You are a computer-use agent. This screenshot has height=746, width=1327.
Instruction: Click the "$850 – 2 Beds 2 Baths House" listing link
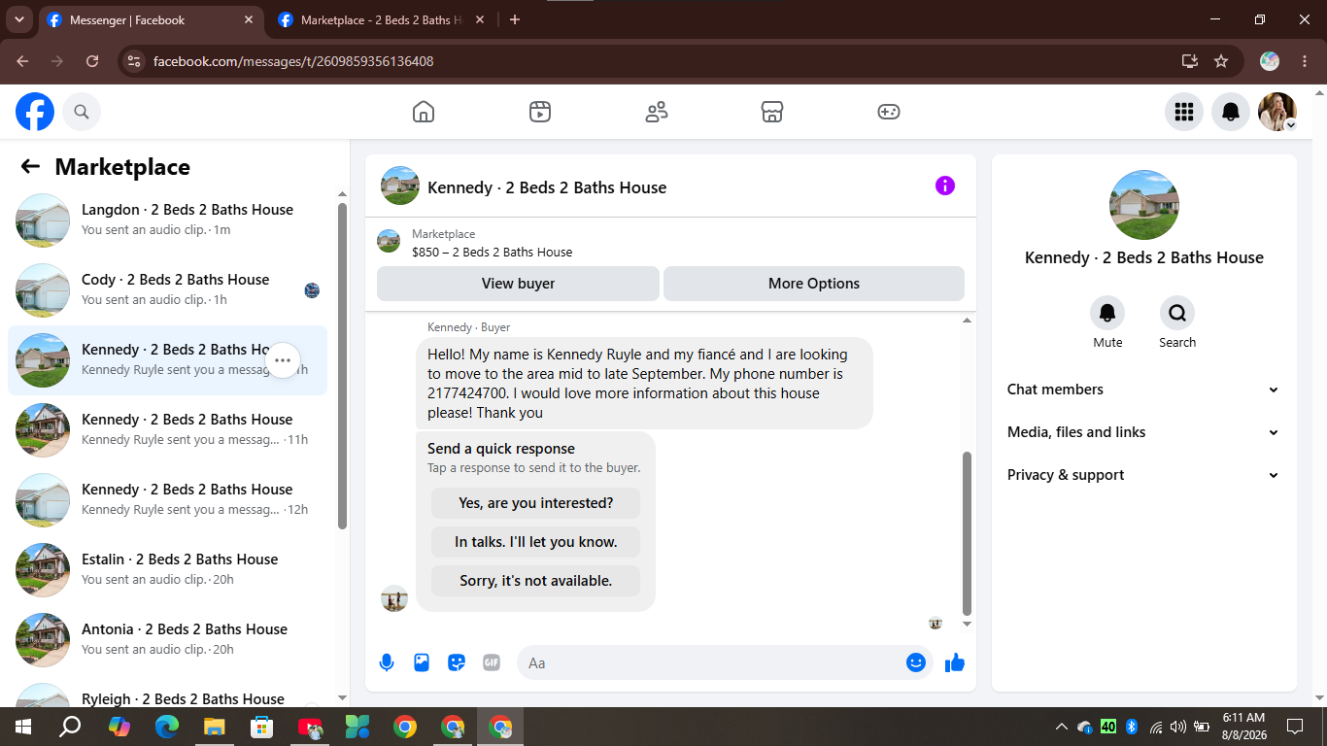(x=492, y=253)
